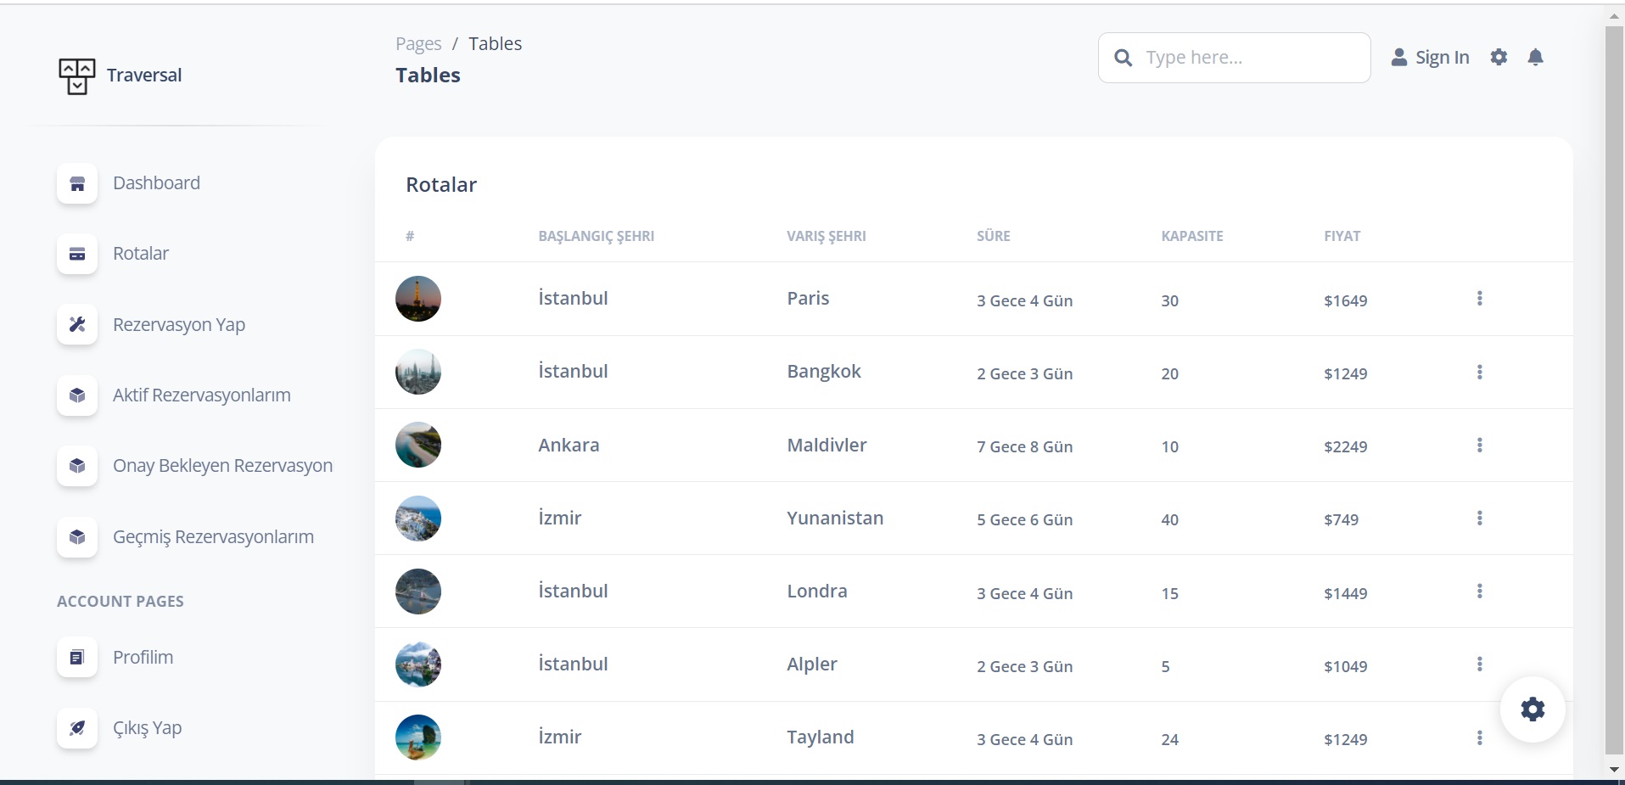Click the Geçmiş Rezervasyonlarım box icon

(x=77, y=537)
